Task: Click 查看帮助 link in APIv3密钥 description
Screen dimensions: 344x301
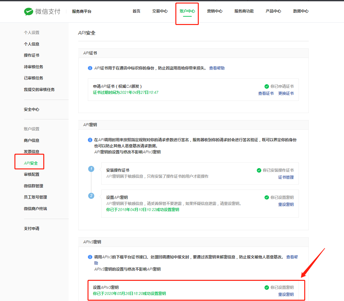Action: tap(292, 257)
